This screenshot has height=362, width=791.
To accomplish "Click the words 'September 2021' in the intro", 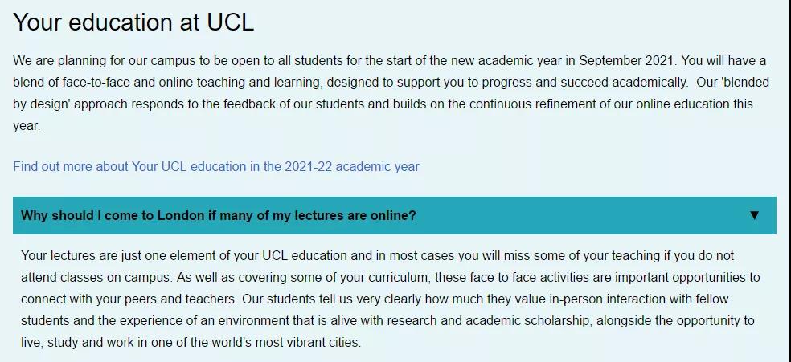I will [625, 61].
